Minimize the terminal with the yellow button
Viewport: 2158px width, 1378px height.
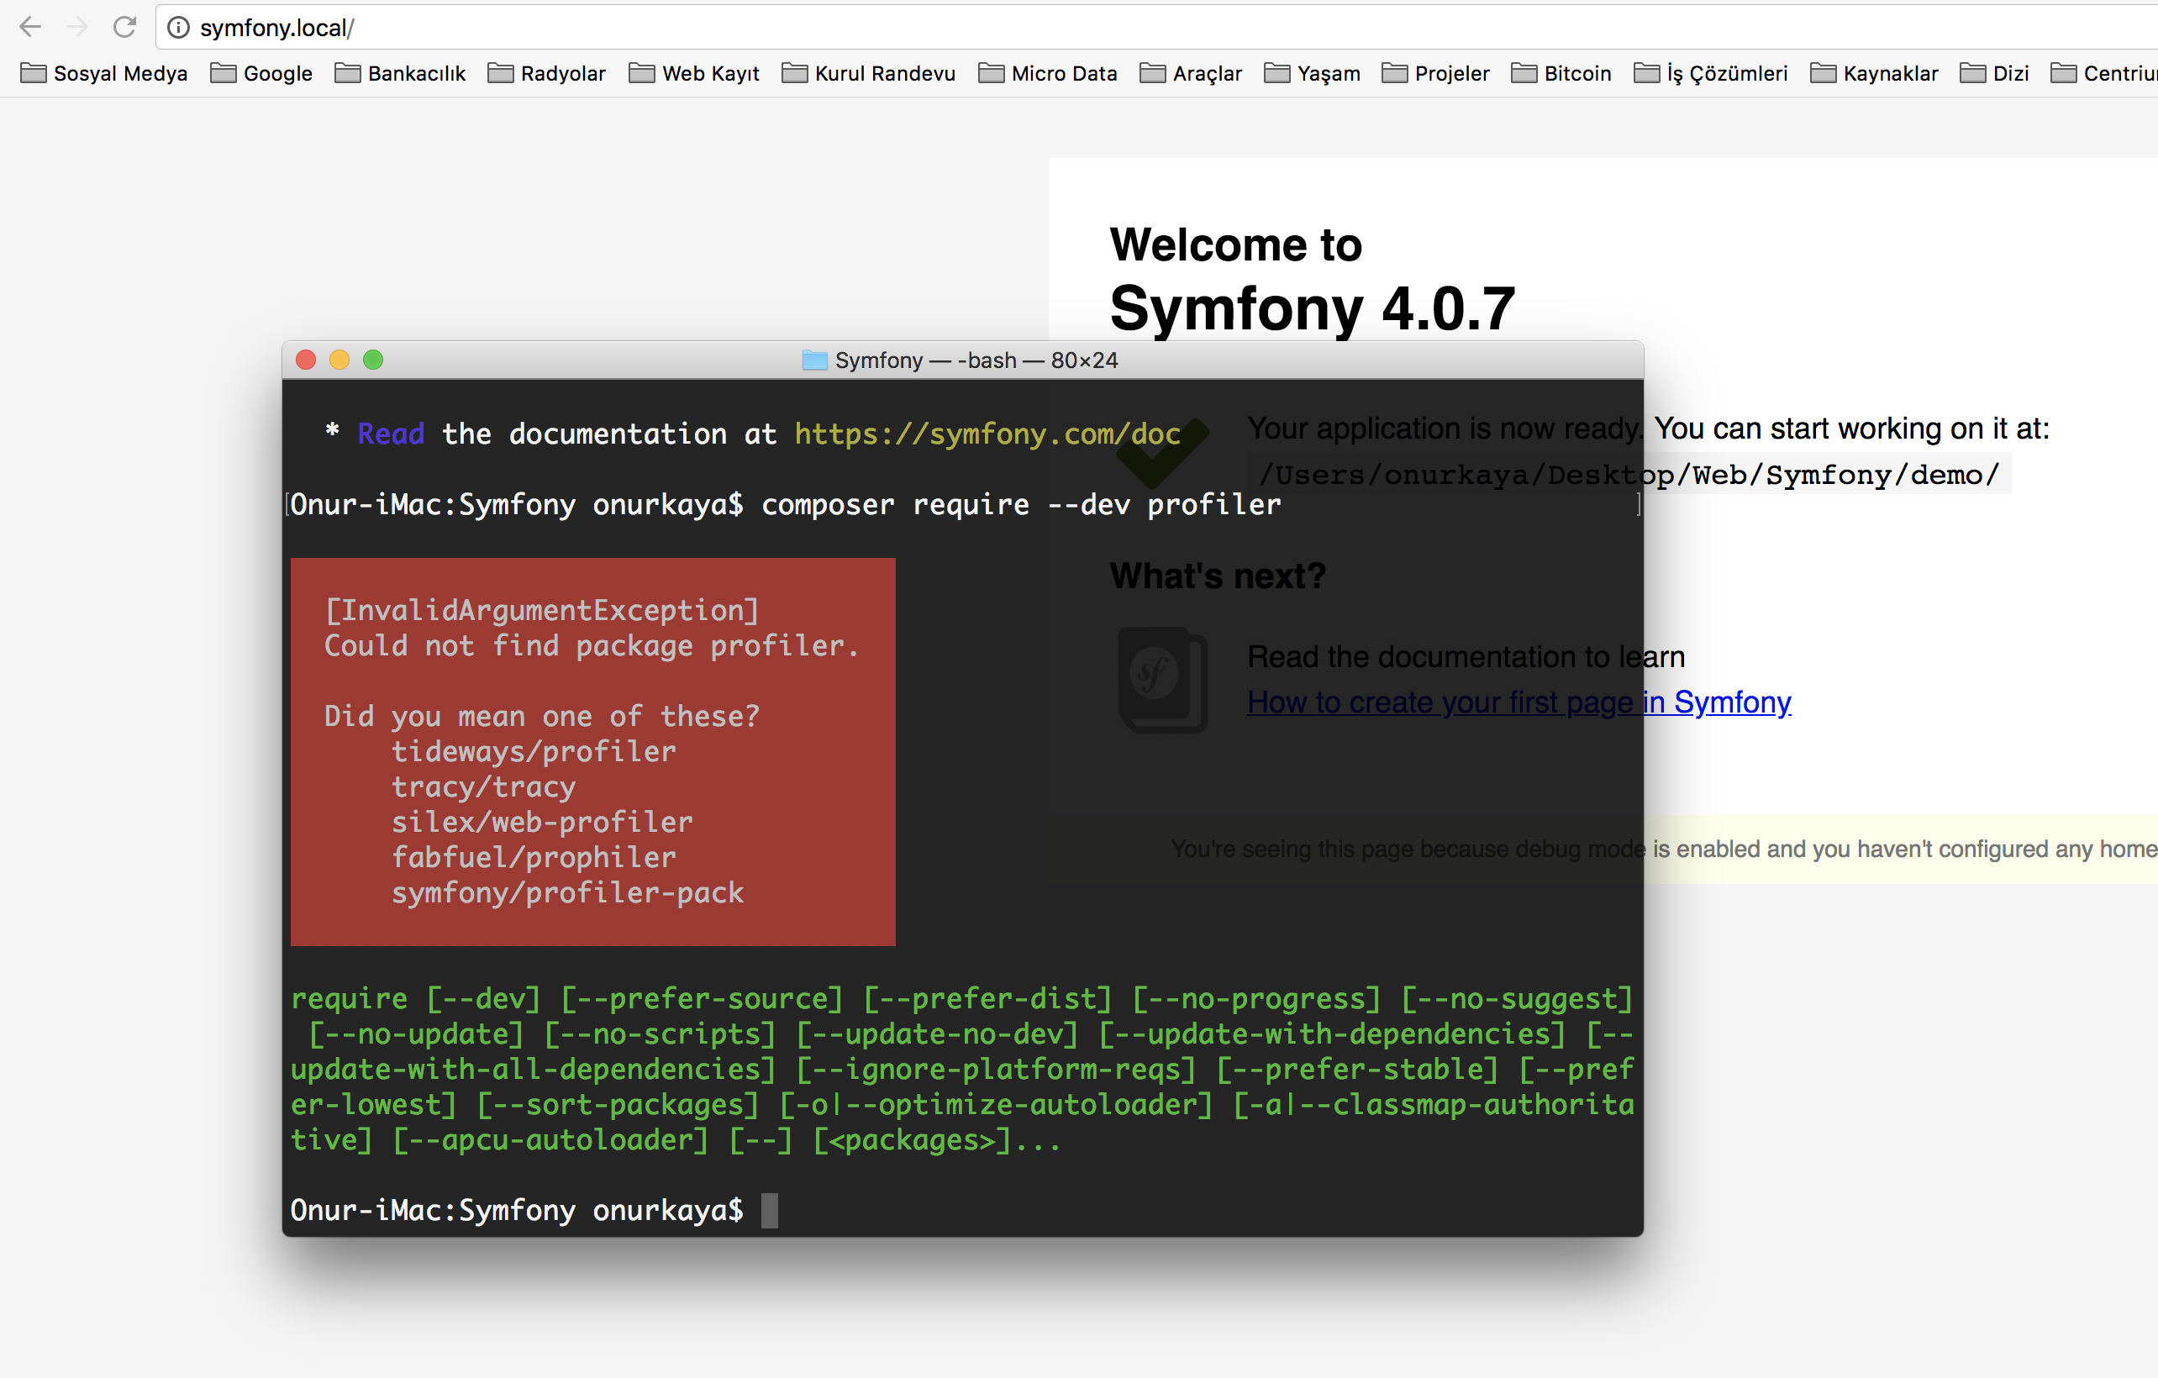[x=339, y=360]
